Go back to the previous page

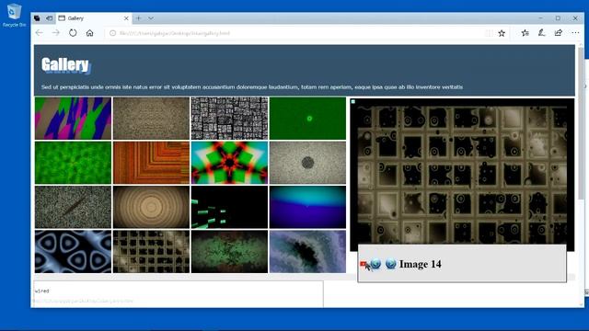click(39, 33)
